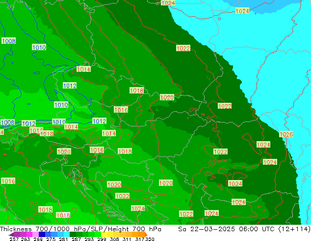The height and width of the screenshot is (241, 311).
Task: Click the 293 legend value
Action: pos(89,239)
